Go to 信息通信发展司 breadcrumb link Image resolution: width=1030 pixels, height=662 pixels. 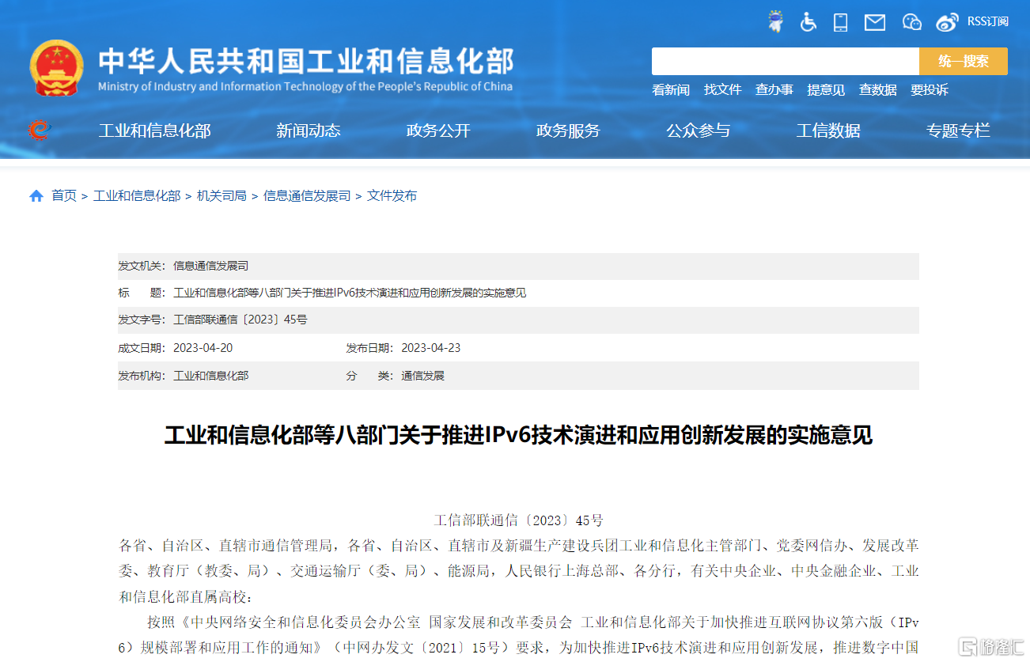coord(307,196)
